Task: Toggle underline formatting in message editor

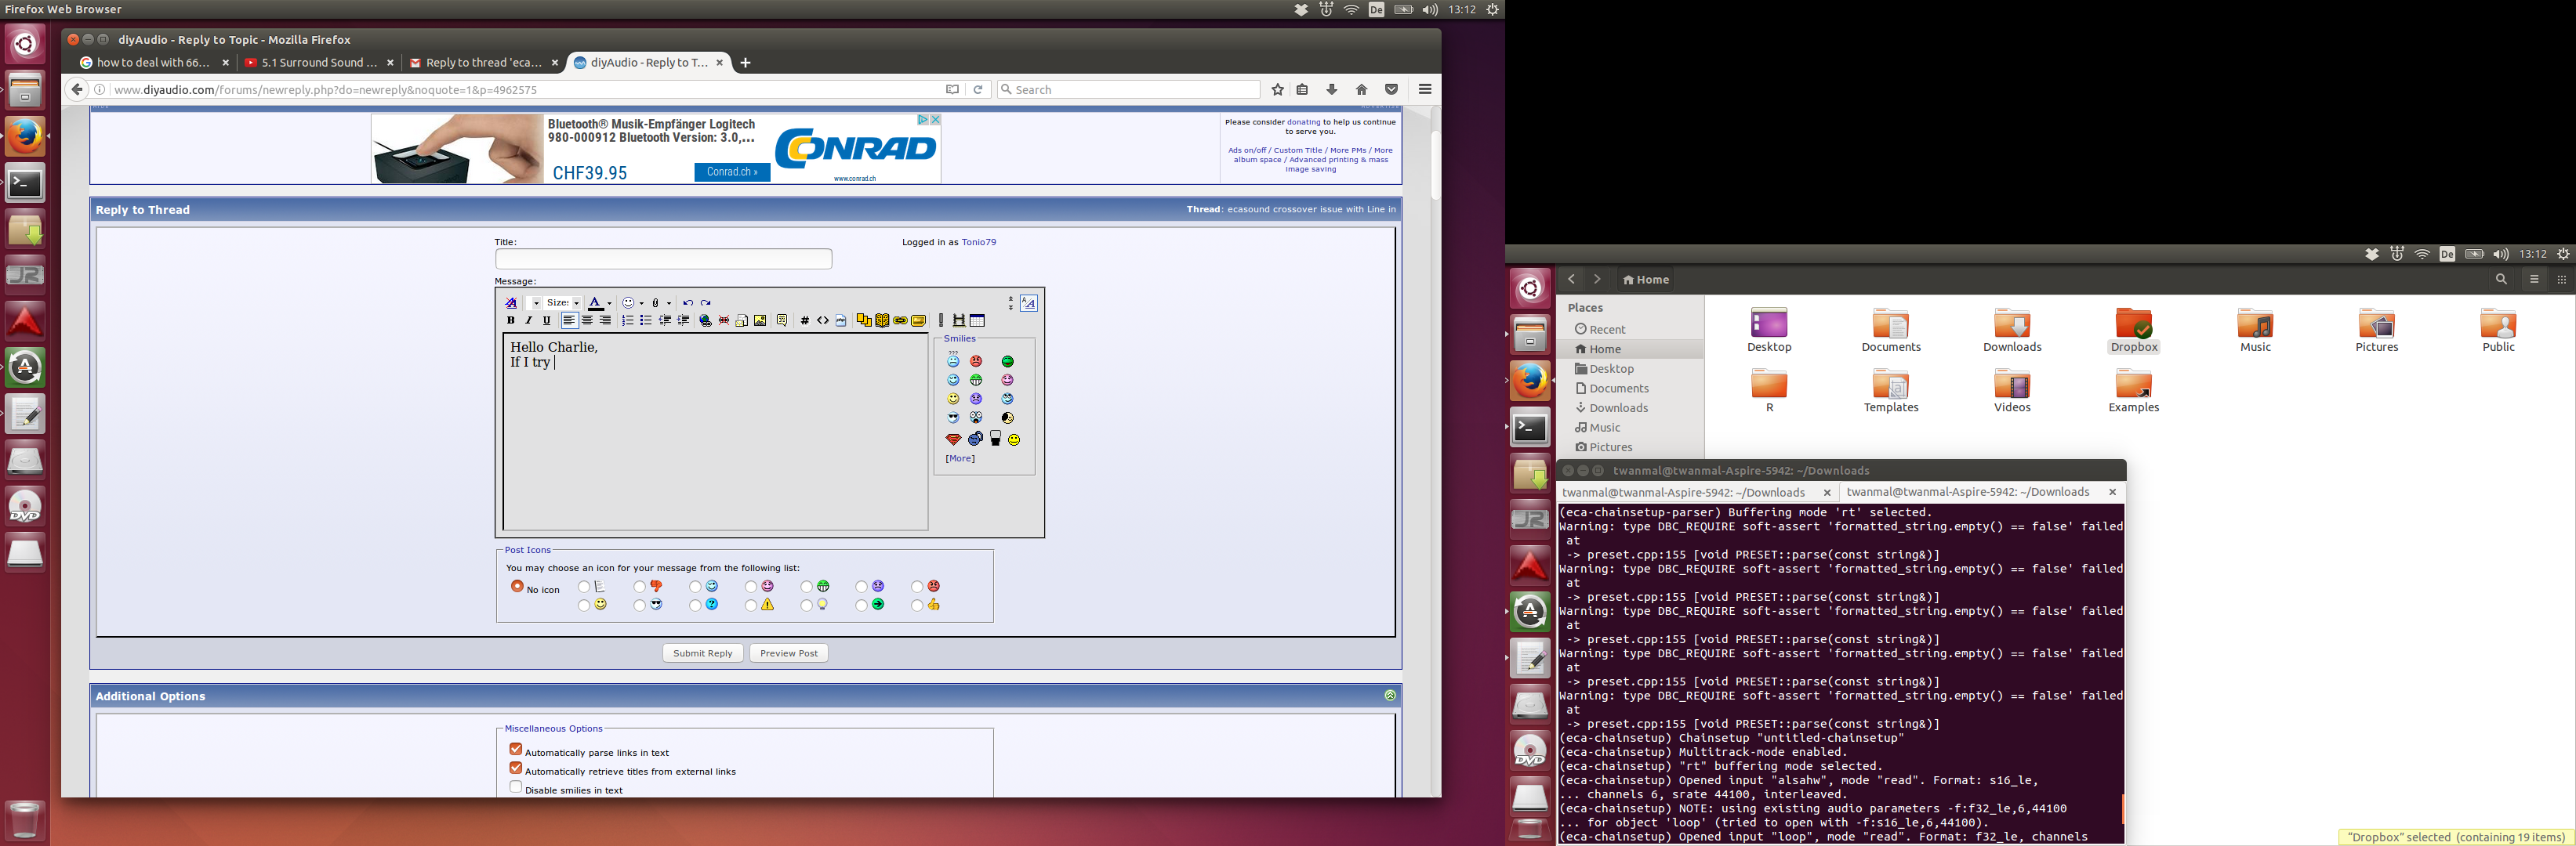Action: pos(547,320)
